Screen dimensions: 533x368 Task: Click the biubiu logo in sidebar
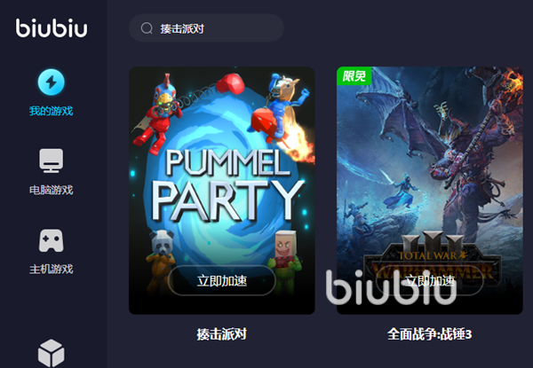coord(52,27)
